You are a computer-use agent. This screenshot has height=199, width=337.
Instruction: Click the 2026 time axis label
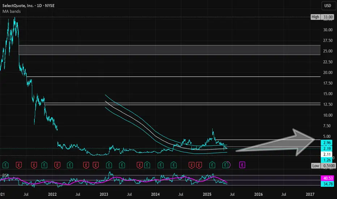point(258,194)
